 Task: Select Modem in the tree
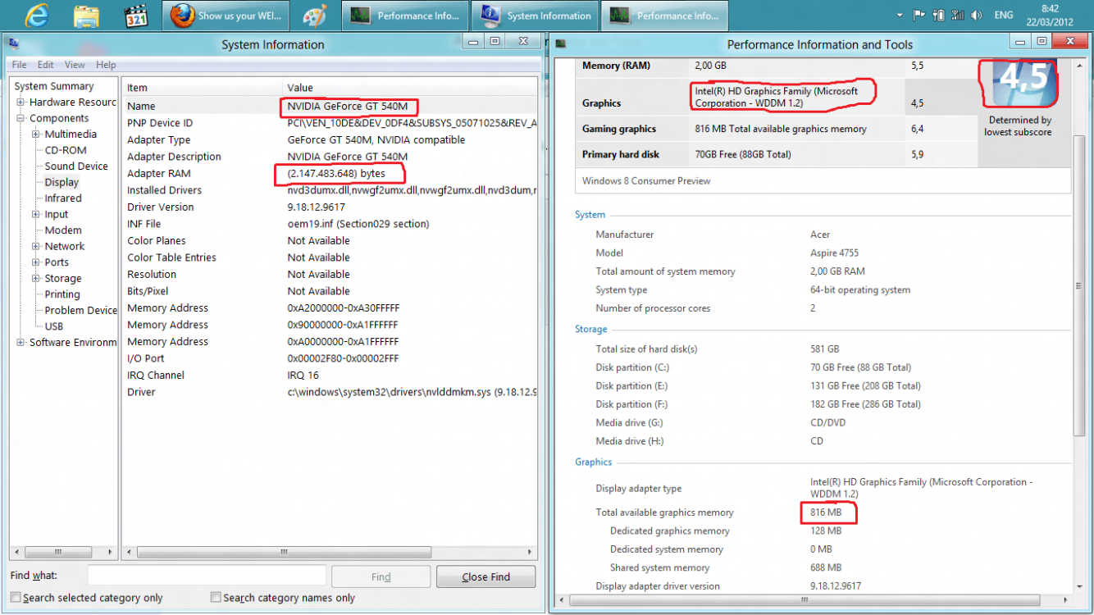(63, 230)
